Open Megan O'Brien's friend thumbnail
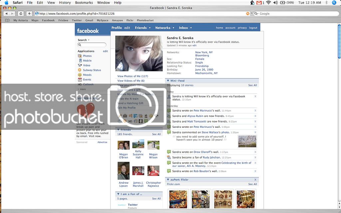Image resolution: width=341 pixels, height=213 pixels. pos(124,145)
